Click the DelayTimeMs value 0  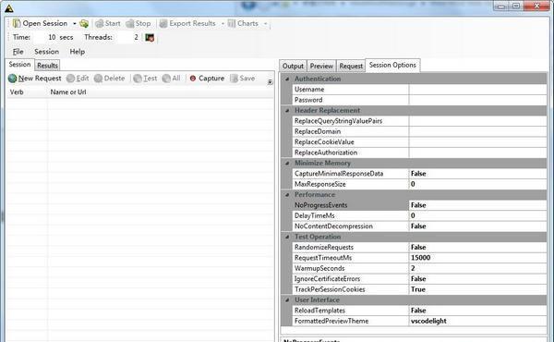(x=477, y=215)
